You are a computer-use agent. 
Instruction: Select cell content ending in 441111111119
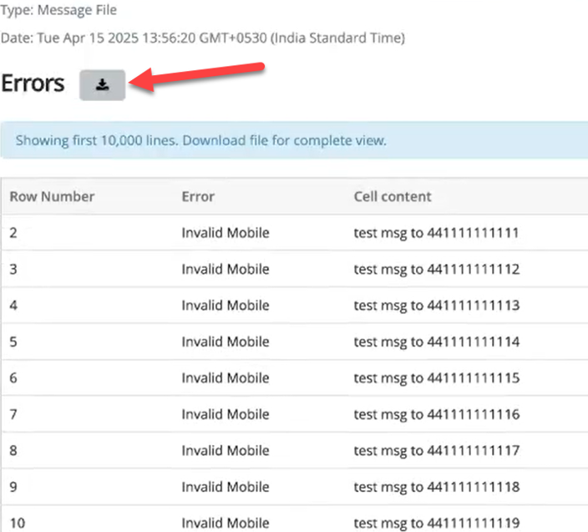pos(436,524)
